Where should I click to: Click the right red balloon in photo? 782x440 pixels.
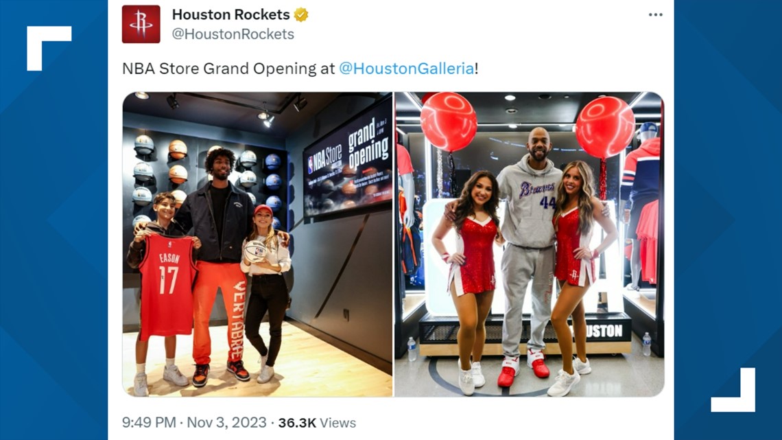click(x=605, y=127)
